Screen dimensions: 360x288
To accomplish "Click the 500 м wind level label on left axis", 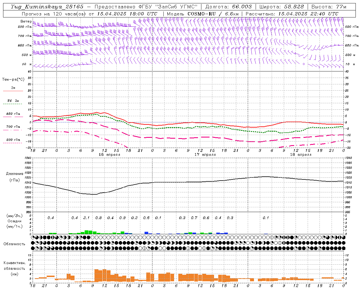I will 27,55.
